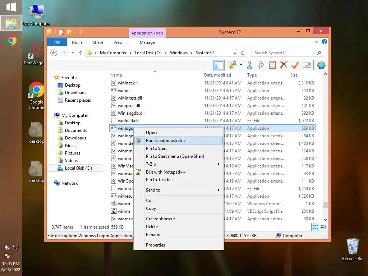
Task: Open the File ribbon tab
Action: click(x=57, y=42)
